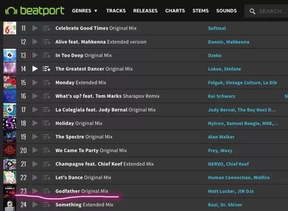The height and width of the screenshot is (211, 288).
Task: Click the search magnifier icon
Action: click(x=252, y=11)
